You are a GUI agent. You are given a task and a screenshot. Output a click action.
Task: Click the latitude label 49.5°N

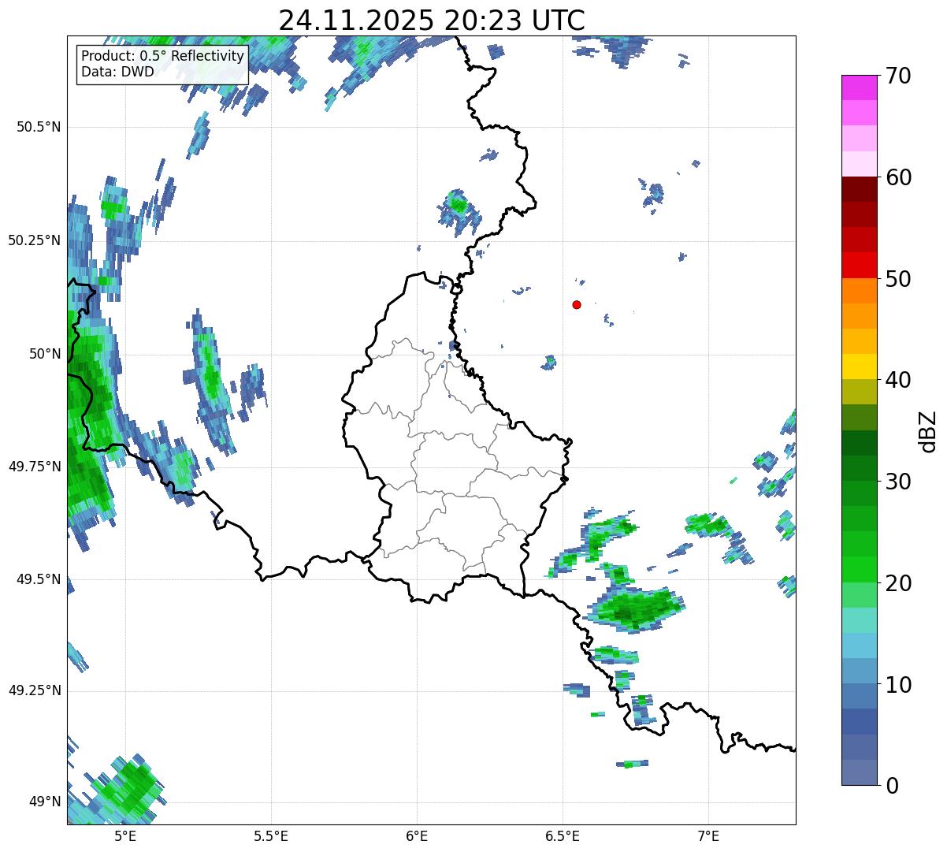click(39, 579)
